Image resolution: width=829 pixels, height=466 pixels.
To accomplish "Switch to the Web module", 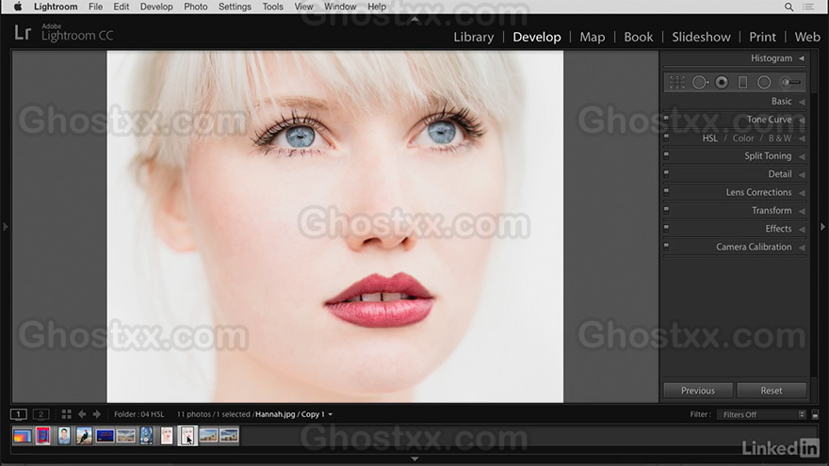I will 807,37.
